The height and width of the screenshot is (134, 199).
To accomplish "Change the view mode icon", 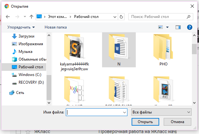I will [x=160, y=27].
